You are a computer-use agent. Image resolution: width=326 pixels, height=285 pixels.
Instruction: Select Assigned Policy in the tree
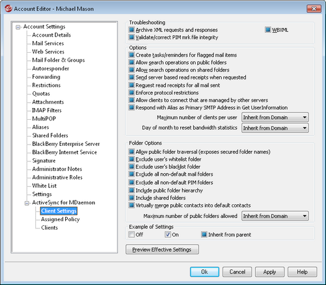tap(60, 219)
